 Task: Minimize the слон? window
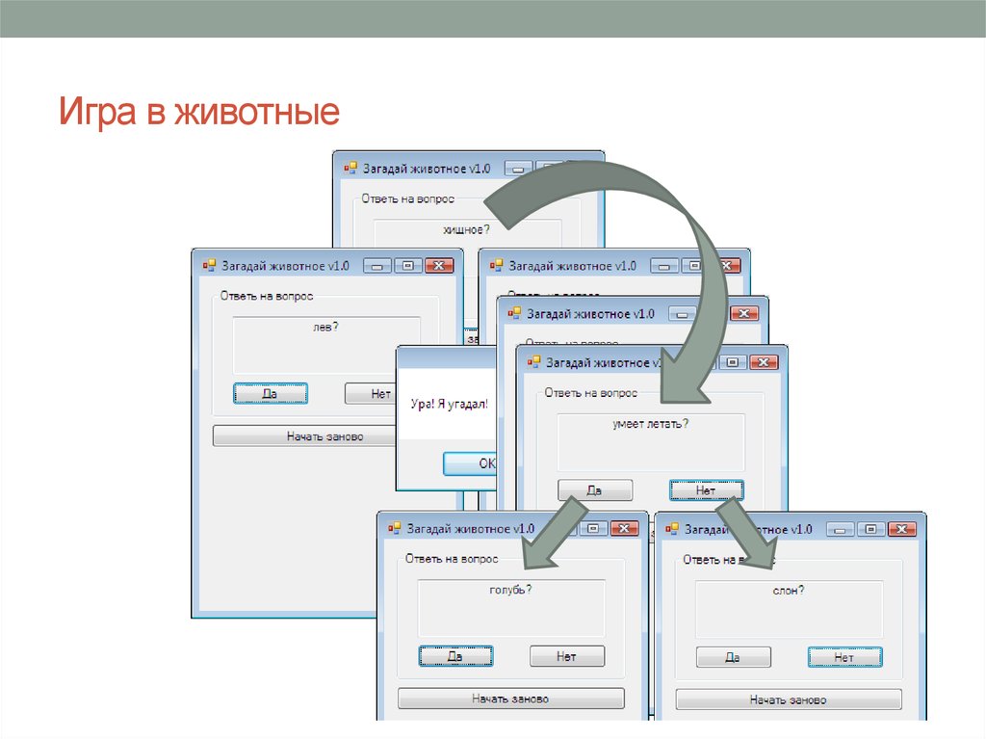coord(841,529)
